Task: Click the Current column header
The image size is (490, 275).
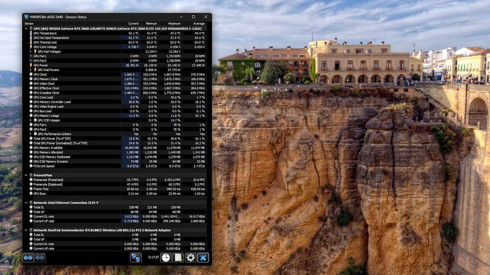Action: click(133, 23)
